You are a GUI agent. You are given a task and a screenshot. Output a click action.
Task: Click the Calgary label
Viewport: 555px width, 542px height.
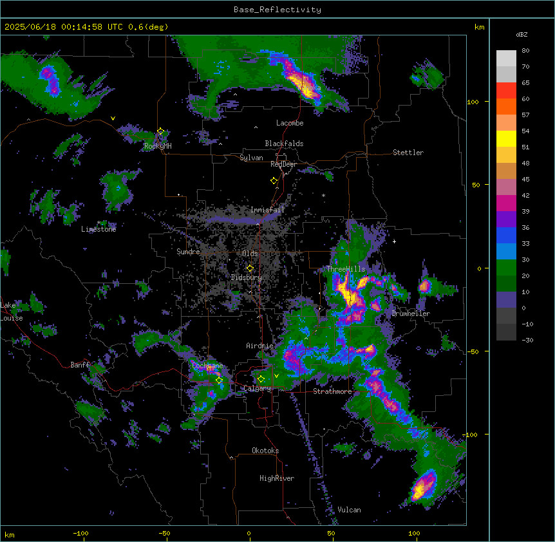[258, 388]
